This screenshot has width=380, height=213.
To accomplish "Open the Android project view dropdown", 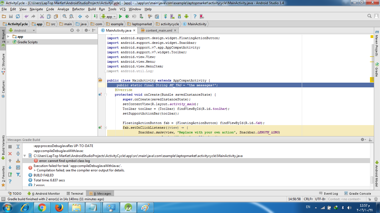I will tap(22, 31).
